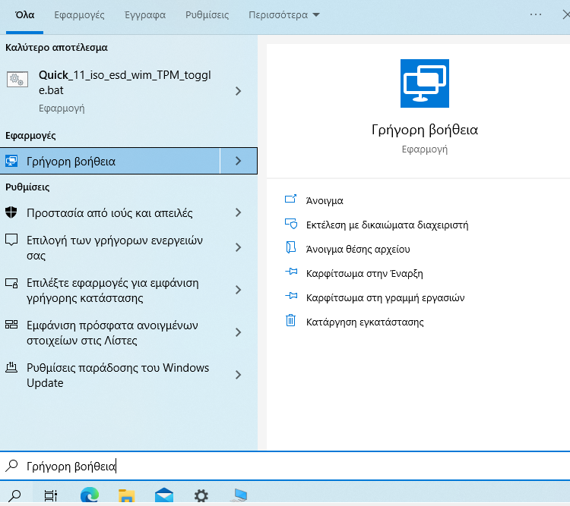Expand the γρήγορης κατάστασης result arrow
The width and height of the screenshot is (570, 506).
pos(238,290)
